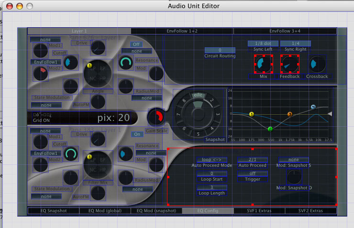The height and width of the screenshot is (228, 354).
Task: Click the Loop Start value field
Action: coord(211,174)
